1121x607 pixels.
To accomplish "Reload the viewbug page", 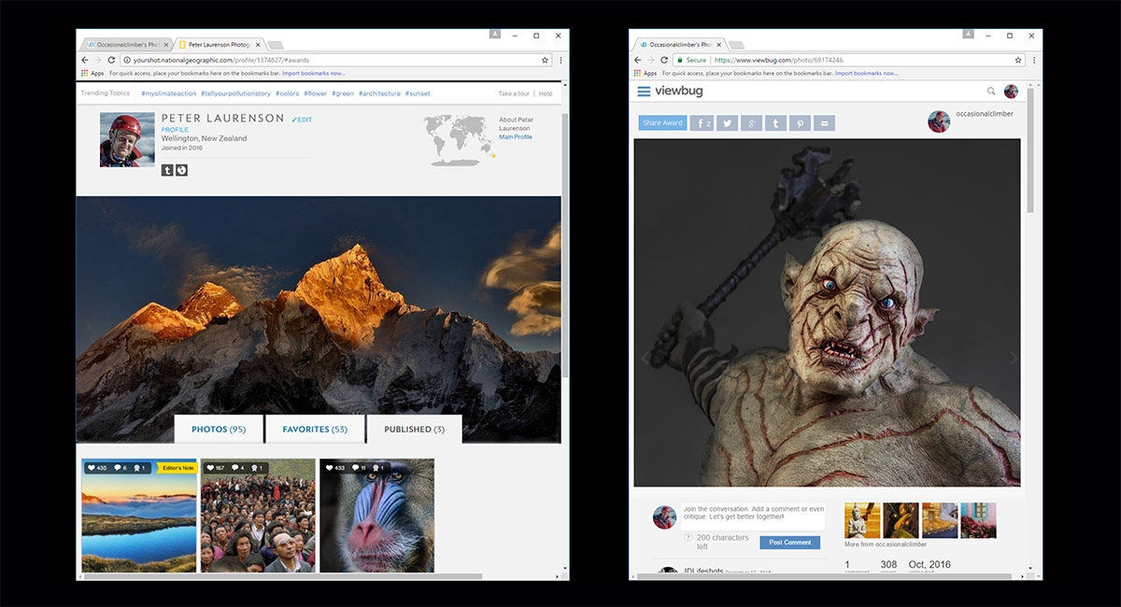I will (663, 60).
